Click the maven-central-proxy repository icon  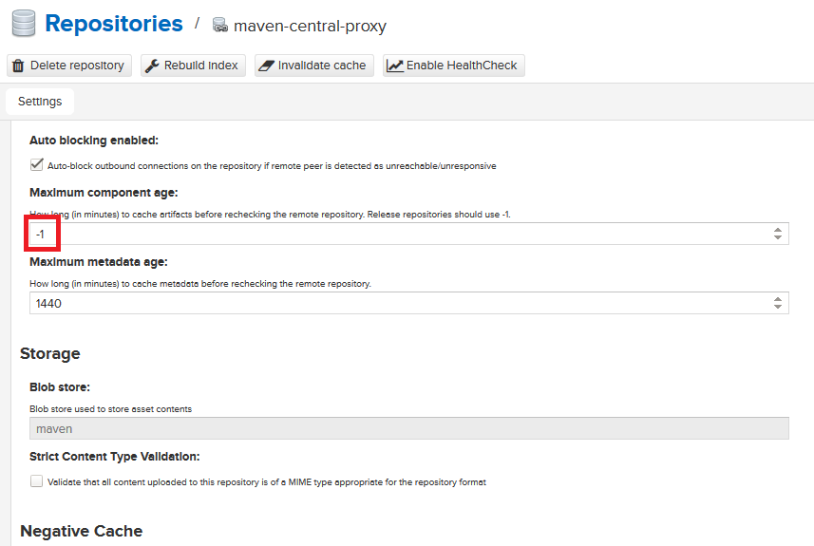[220, 26]
